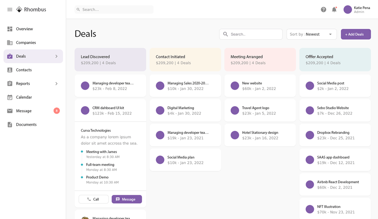Click the Documents icon in sidebar

10,124
